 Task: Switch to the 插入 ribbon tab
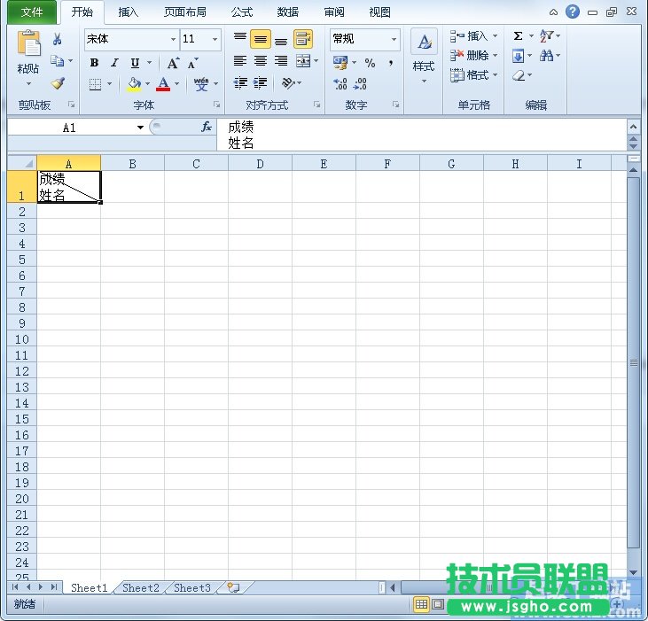[129, 12]
